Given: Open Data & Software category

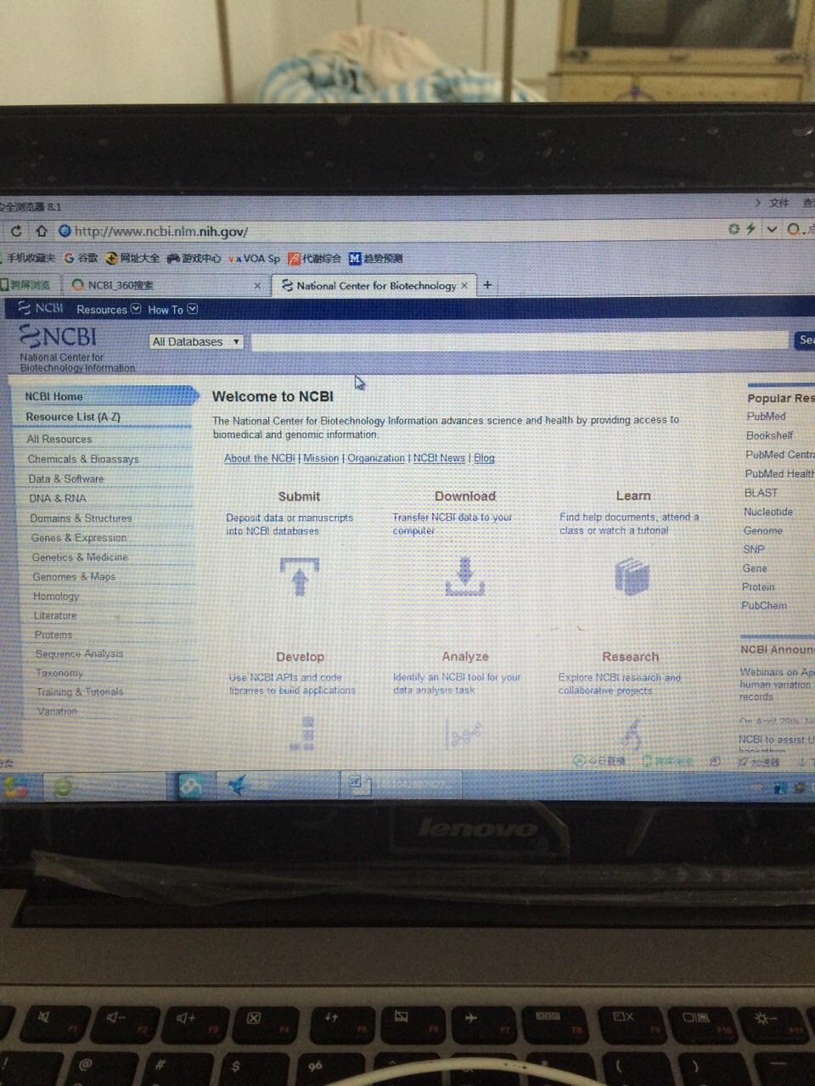Looking at the screenshot, I should (x=65, y=479).
